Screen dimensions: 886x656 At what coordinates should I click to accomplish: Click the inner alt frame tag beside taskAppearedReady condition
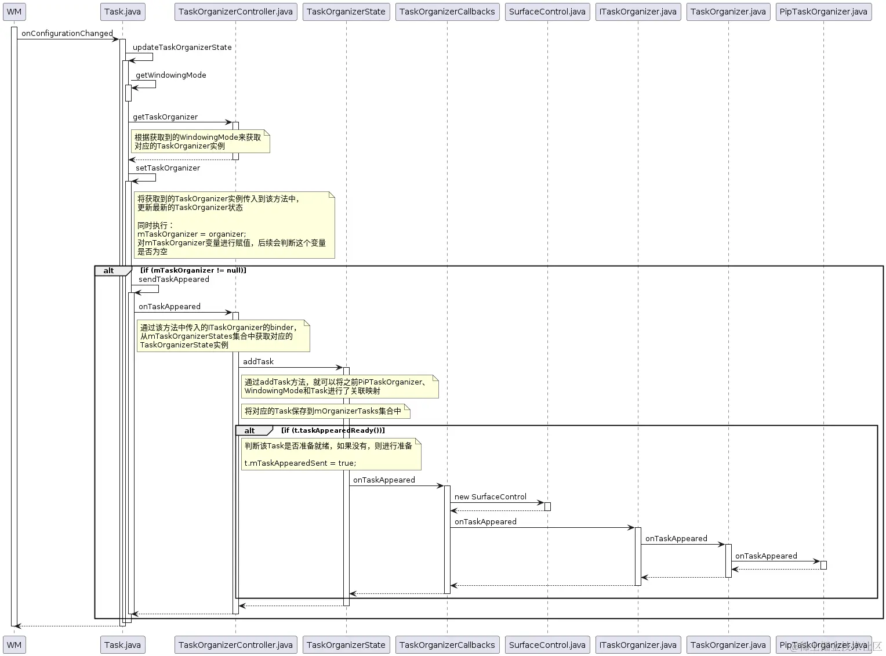254,430
